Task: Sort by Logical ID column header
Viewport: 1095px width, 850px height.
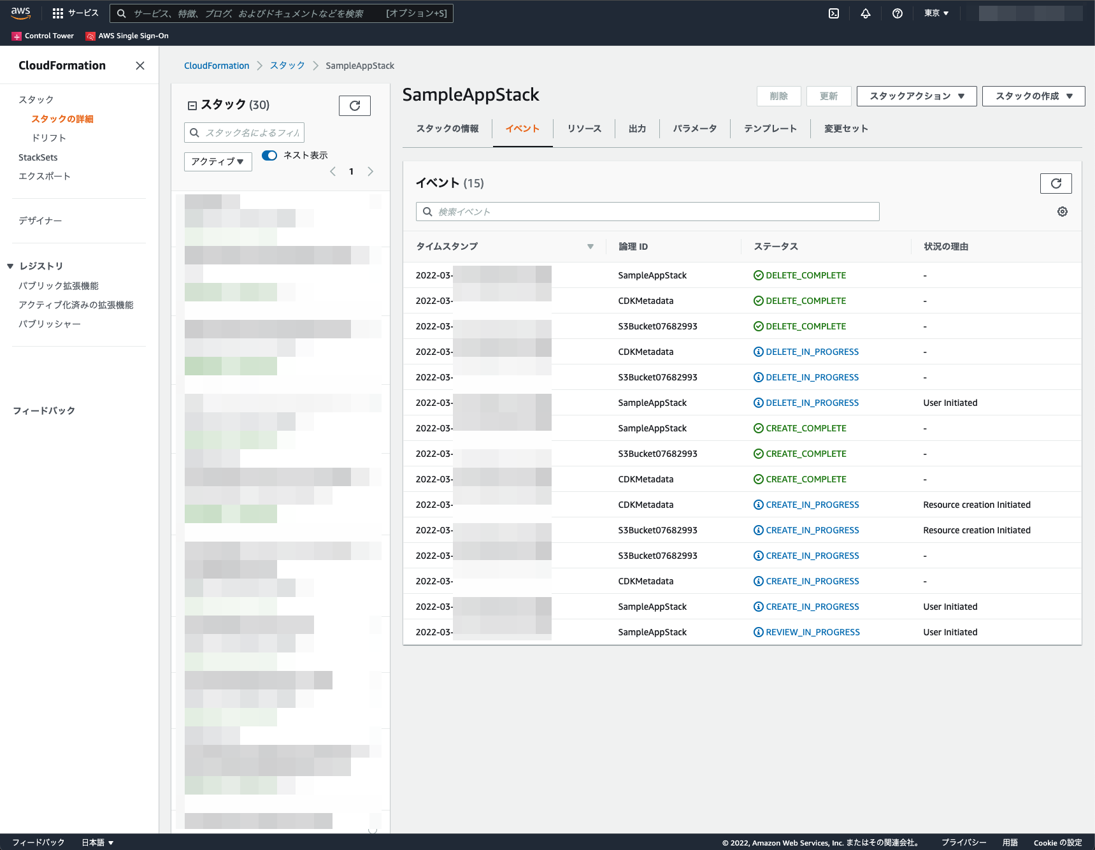Action: (633, 247)
